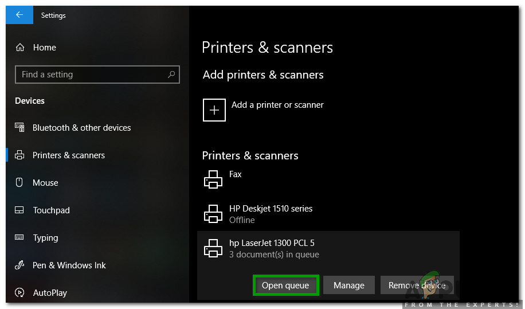
Task: Click the AutoPlay icon in sidebar
Action: click(19, 293)
